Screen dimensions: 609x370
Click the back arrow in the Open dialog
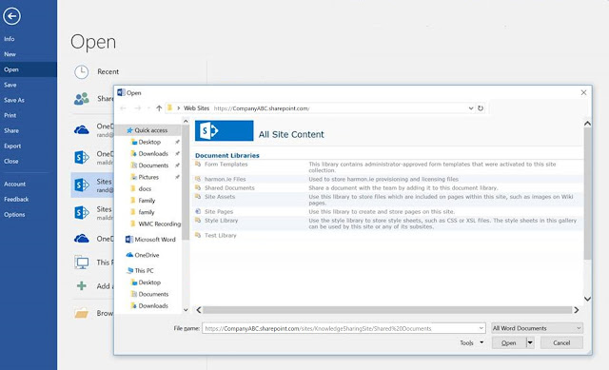(x=123, y=108)
